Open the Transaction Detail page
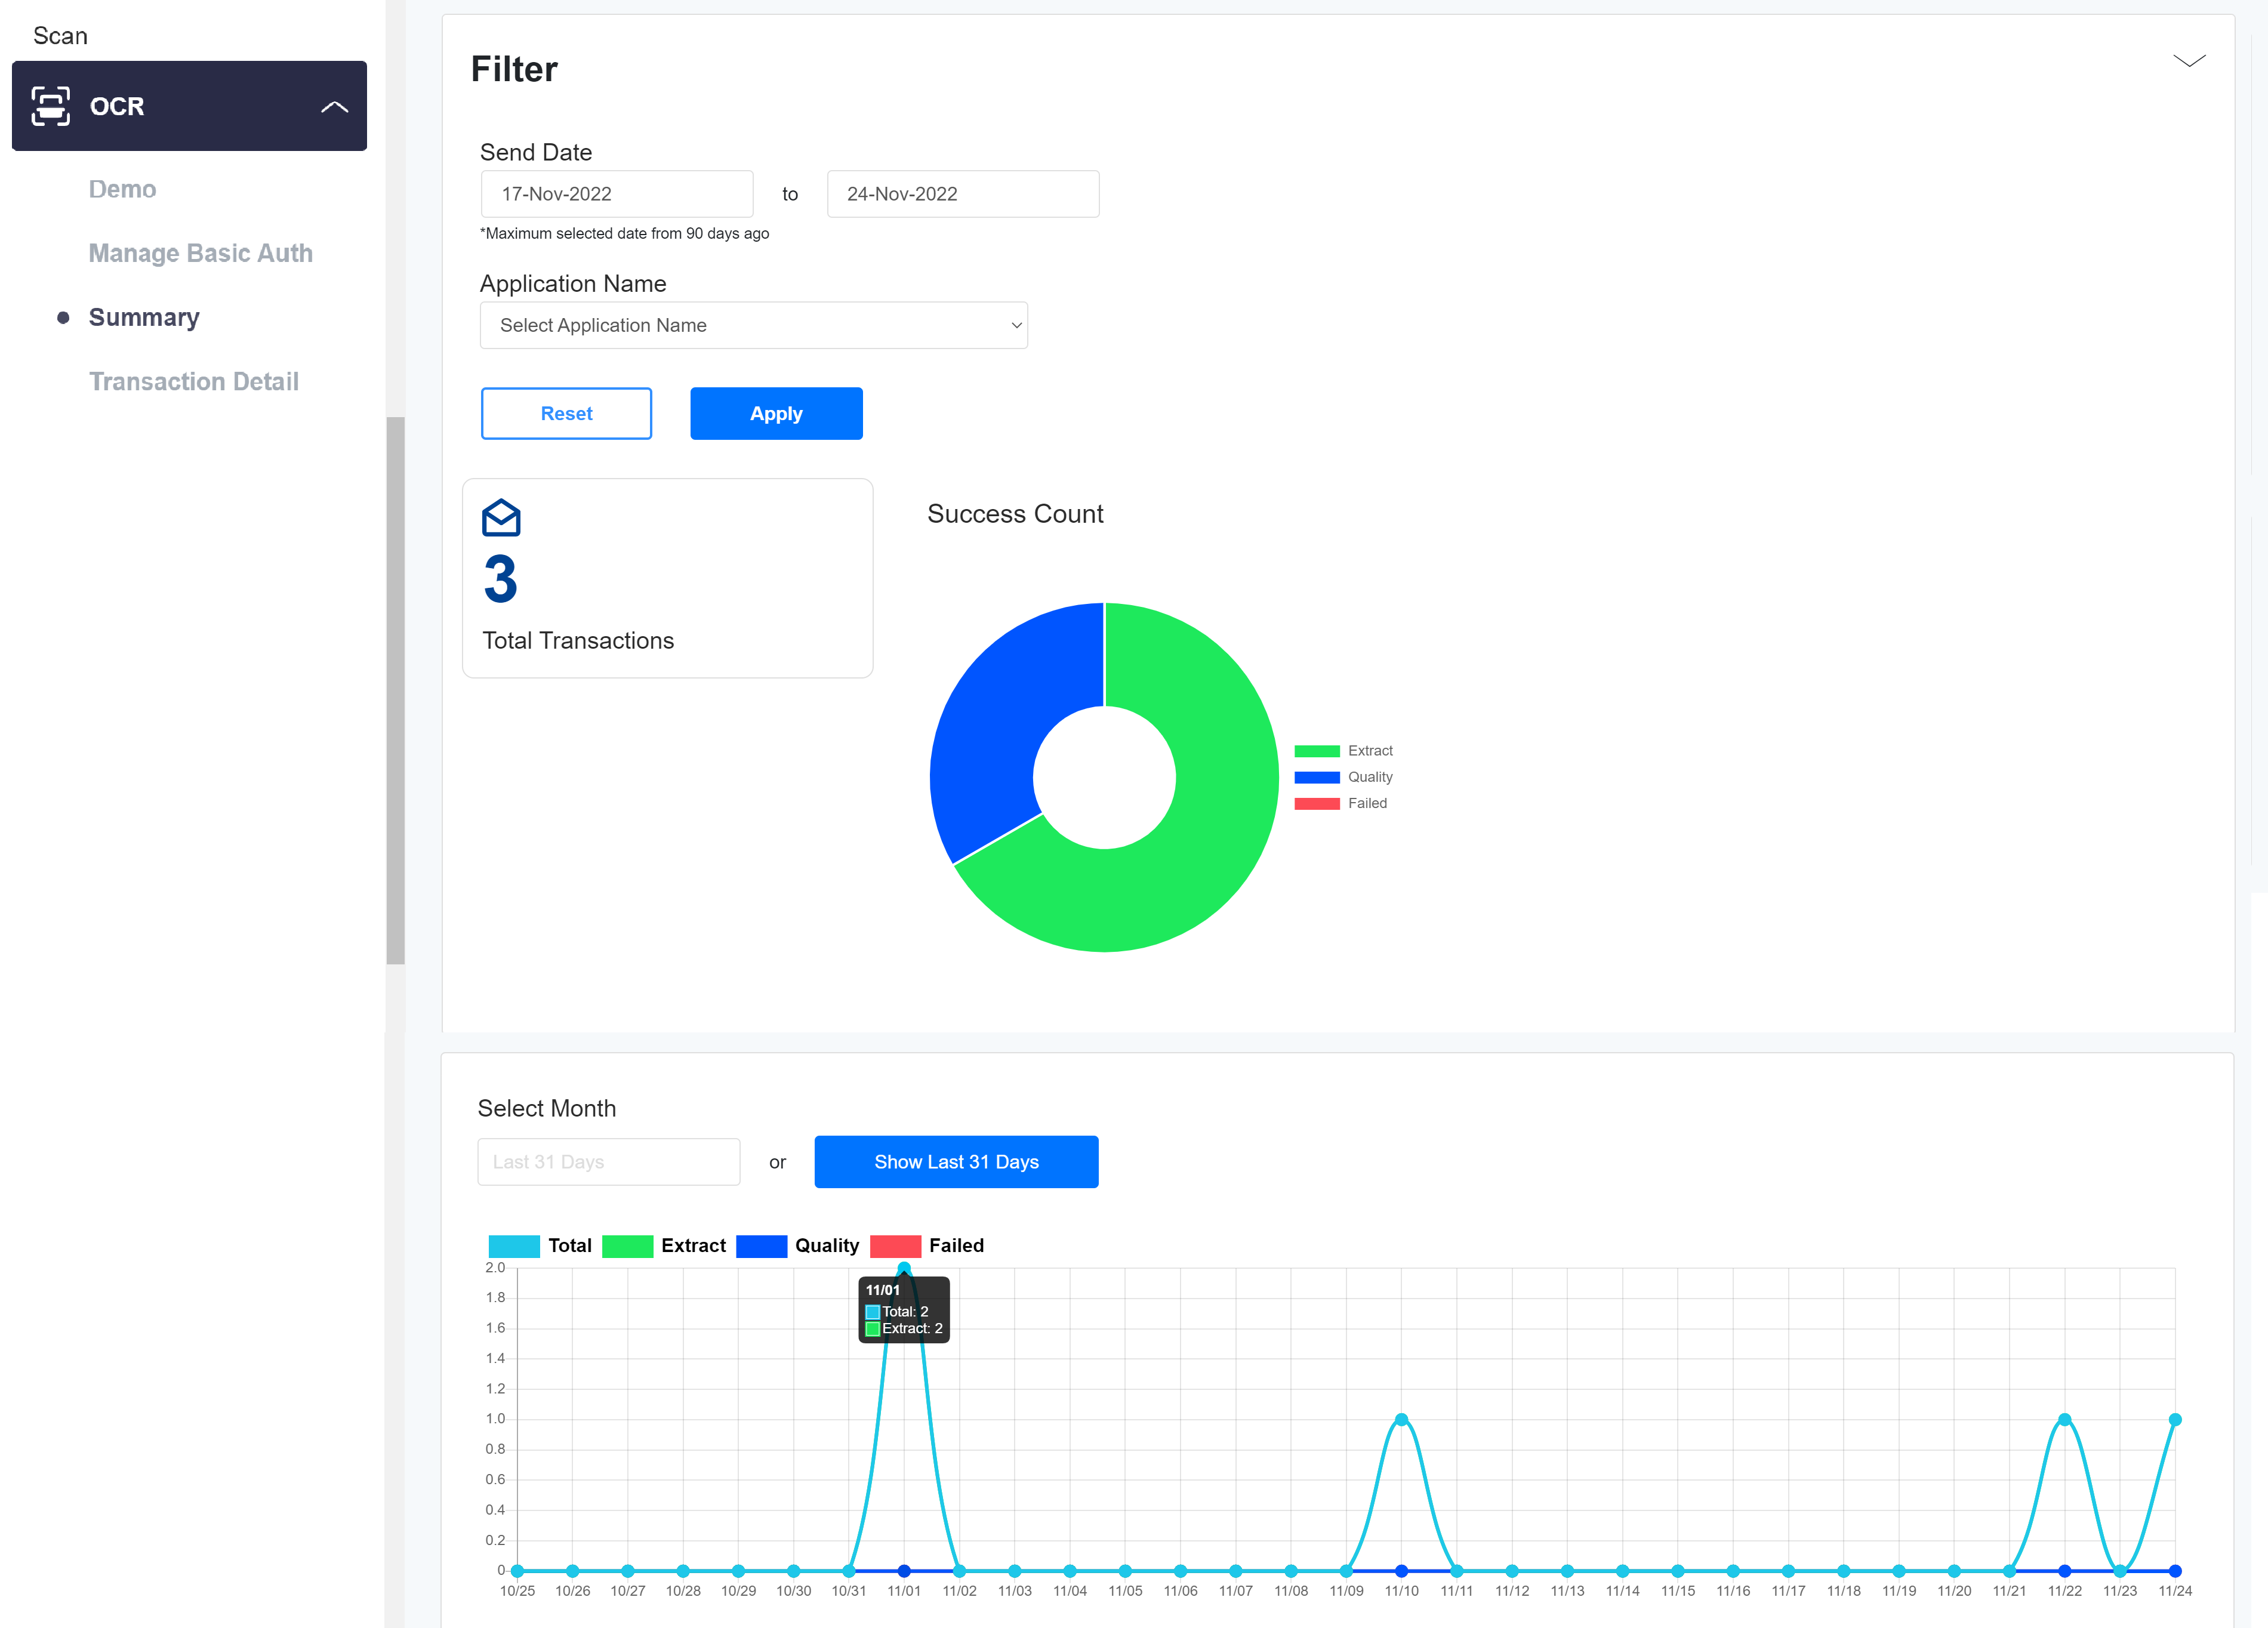Image resolution: width=2268 pixels, height=1628 pixels. [x=193, y=381]
